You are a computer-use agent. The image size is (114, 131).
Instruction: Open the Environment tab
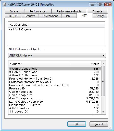click(50, 16)
